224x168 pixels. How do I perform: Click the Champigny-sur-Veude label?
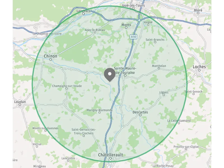coord(67,86)
